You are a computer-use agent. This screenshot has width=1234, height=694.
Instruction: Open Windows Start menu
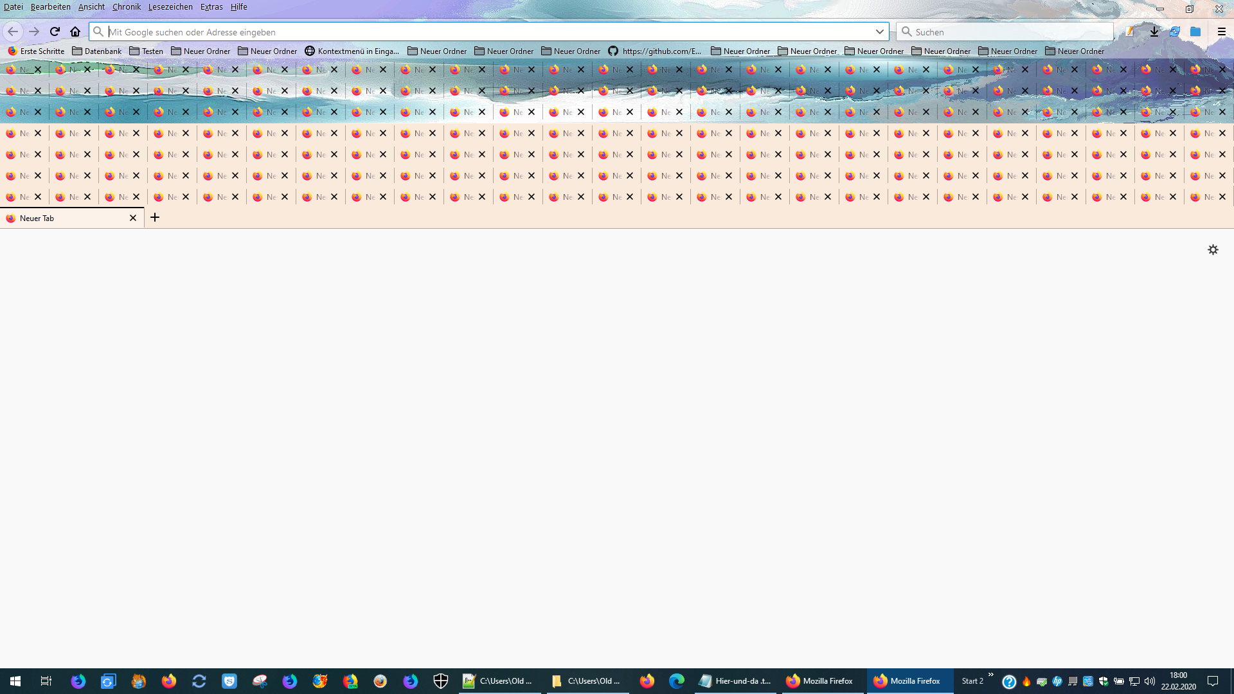pos(15,681)
